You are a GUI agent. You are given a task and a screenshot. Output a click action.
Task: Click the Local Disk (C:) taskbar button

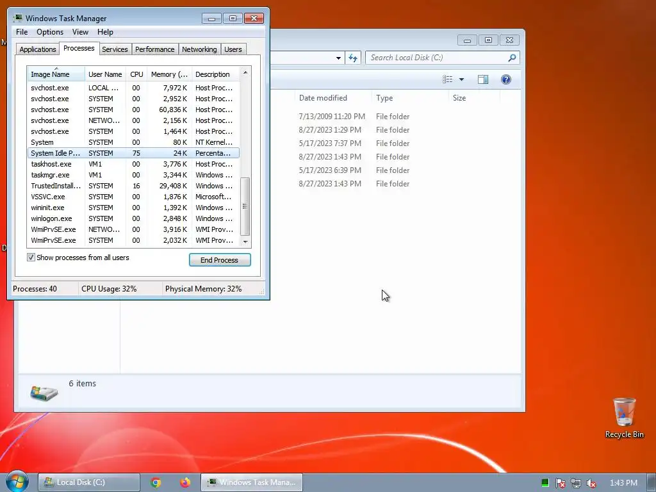tap(89, 482)
